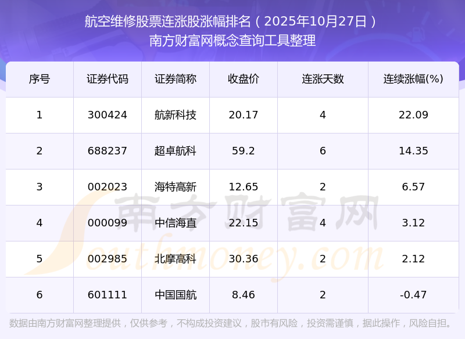465x339 pixels.
Task: Click the 6 rising days of 超卓航科
Action: coord(323,151)
